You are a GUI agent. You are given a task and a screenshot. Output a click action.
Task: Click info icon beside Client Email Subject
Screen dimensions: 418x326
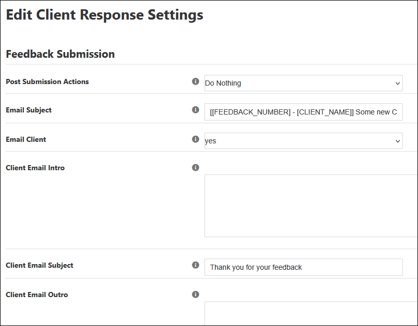tap(196, 265)
